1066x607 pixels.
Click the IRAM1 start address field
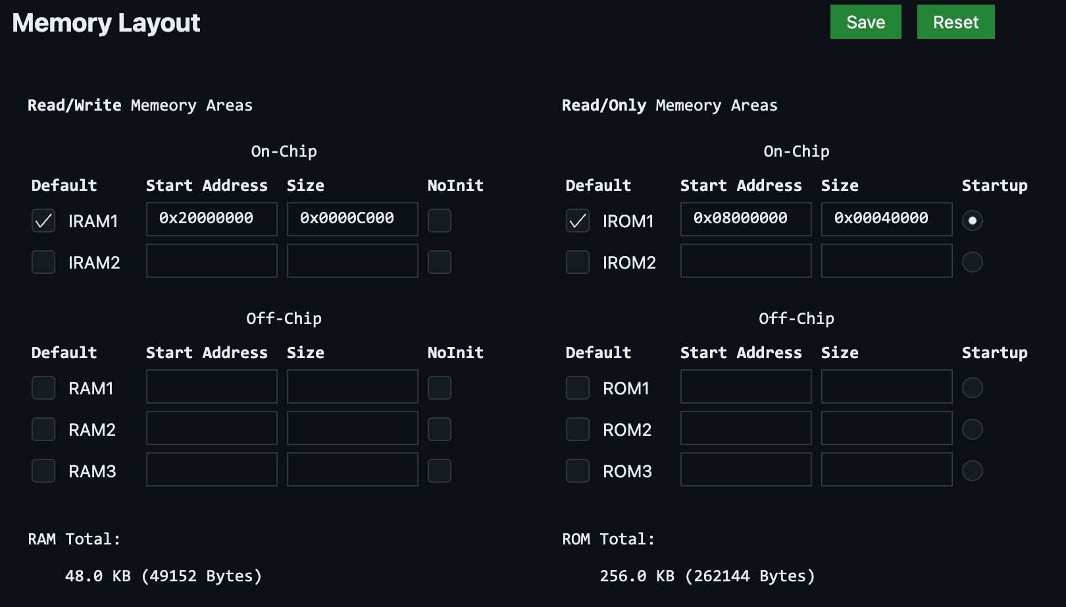[x=211, y=219]
